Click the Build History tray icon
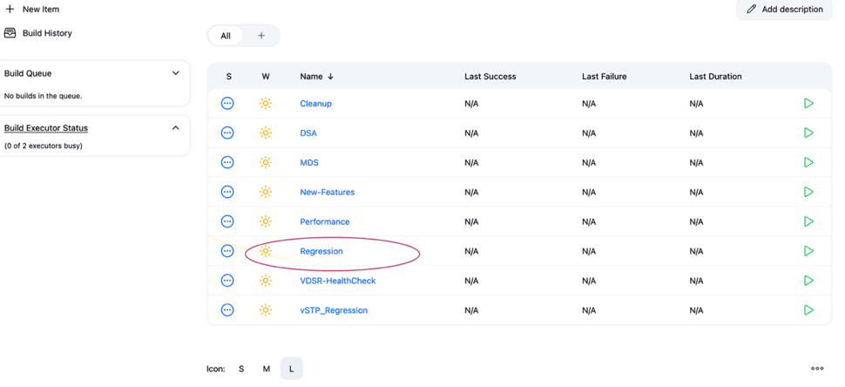 (x=10, y=33)
